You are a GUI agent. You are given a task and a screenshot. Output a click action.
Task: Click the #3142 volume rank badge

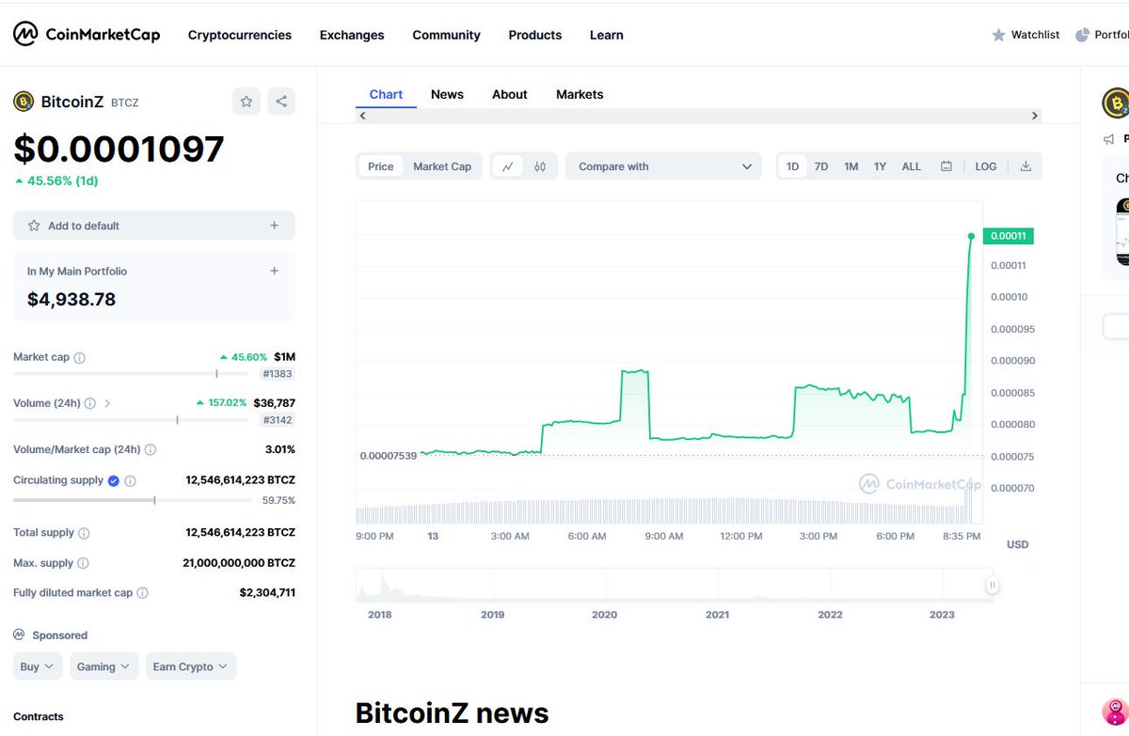pos(279,419)
